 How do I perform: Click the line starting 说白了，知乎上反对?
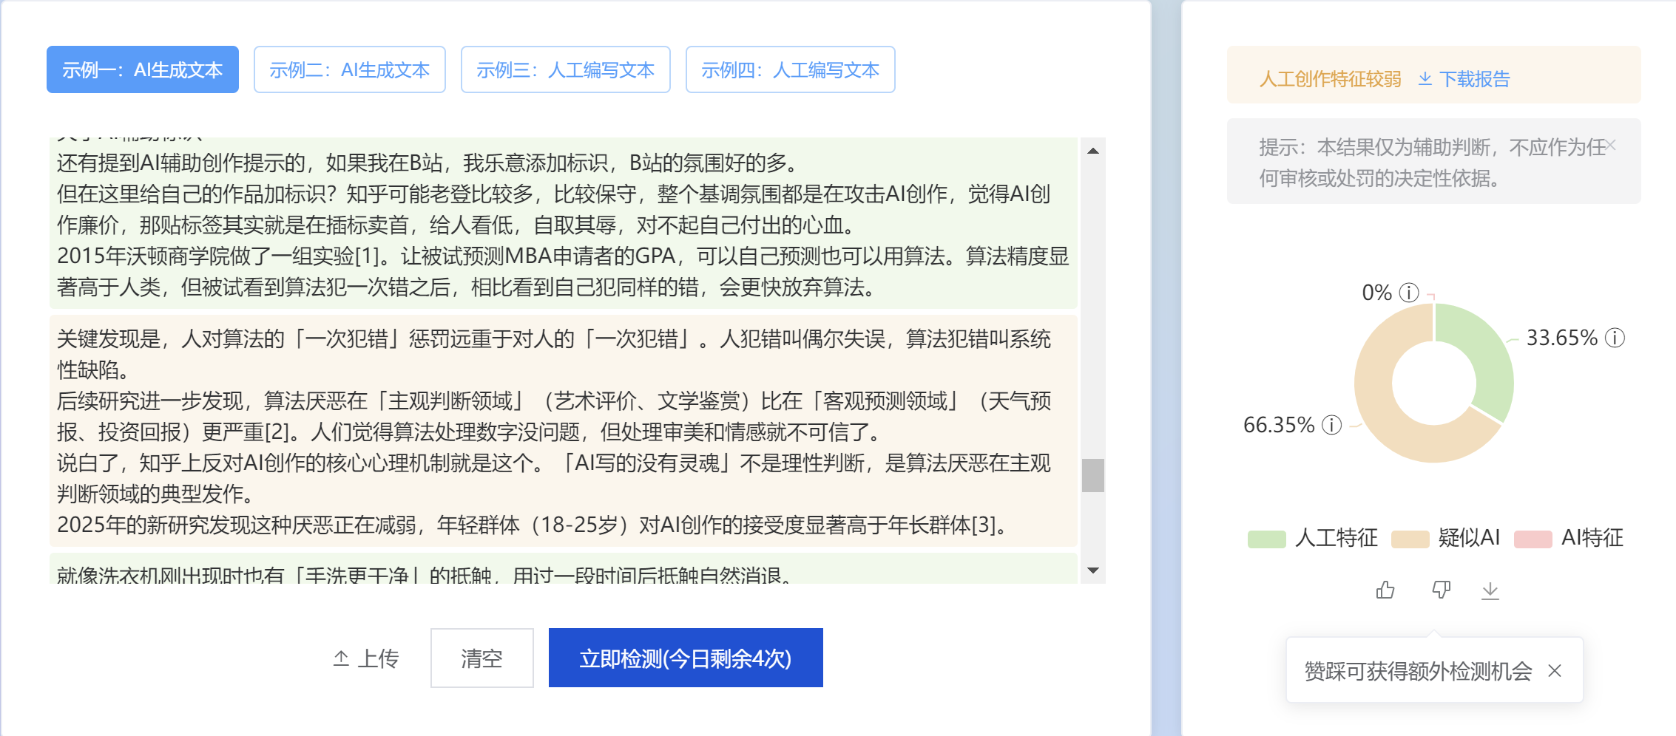point(554,478)
